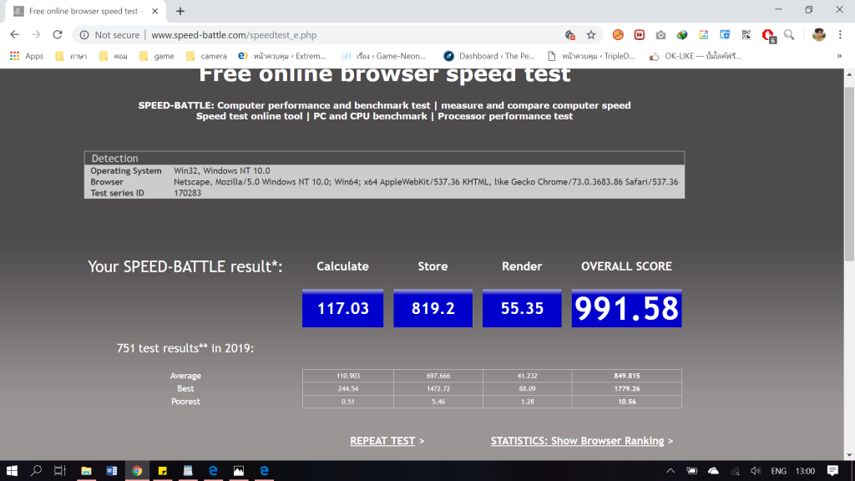Screen dimensions: 855x481
Task: Click the Calculate score 117.03 box
Action: point(343,308)
